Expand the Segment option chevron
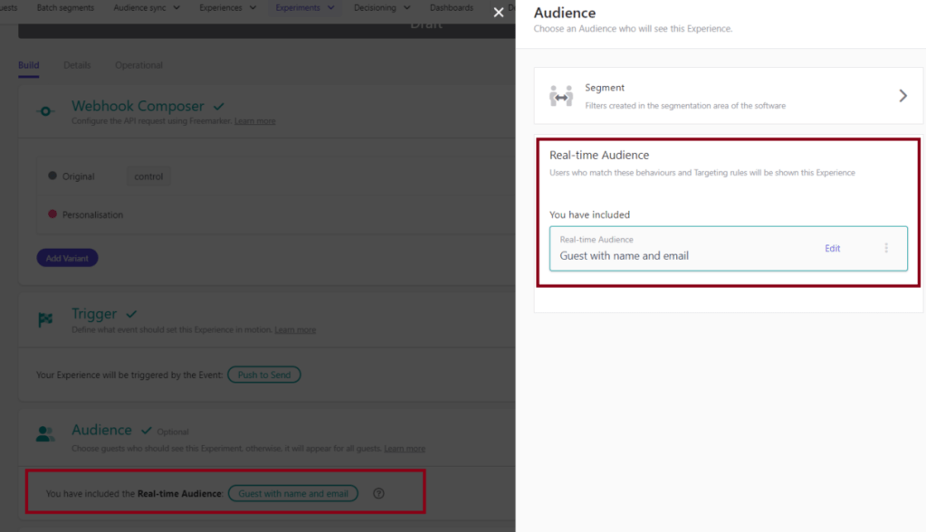Image resolution: width=926 pixels, height=532 pixels. (x=902, y=96)
